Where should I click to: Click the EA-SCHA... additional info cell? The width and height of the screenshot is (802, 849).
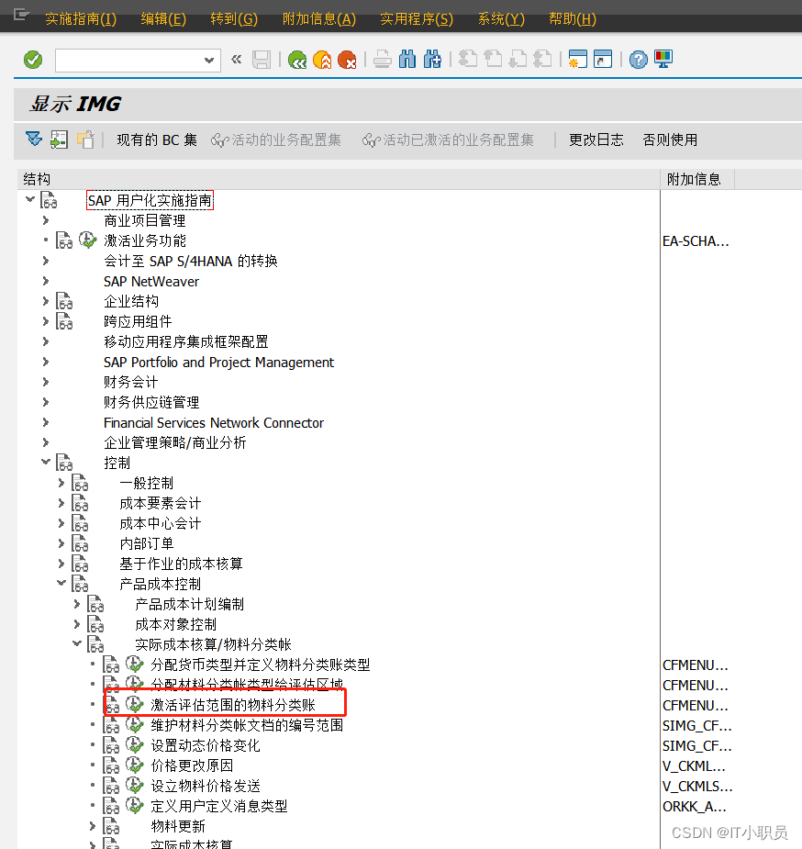point(696,241)
